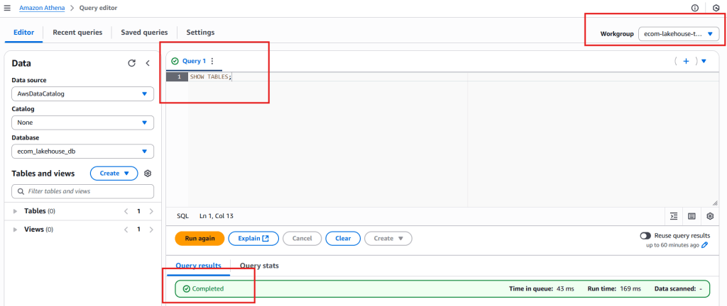
Task: Open the Query stats tab
Action: pyautogui.click(x=259, y=266)
